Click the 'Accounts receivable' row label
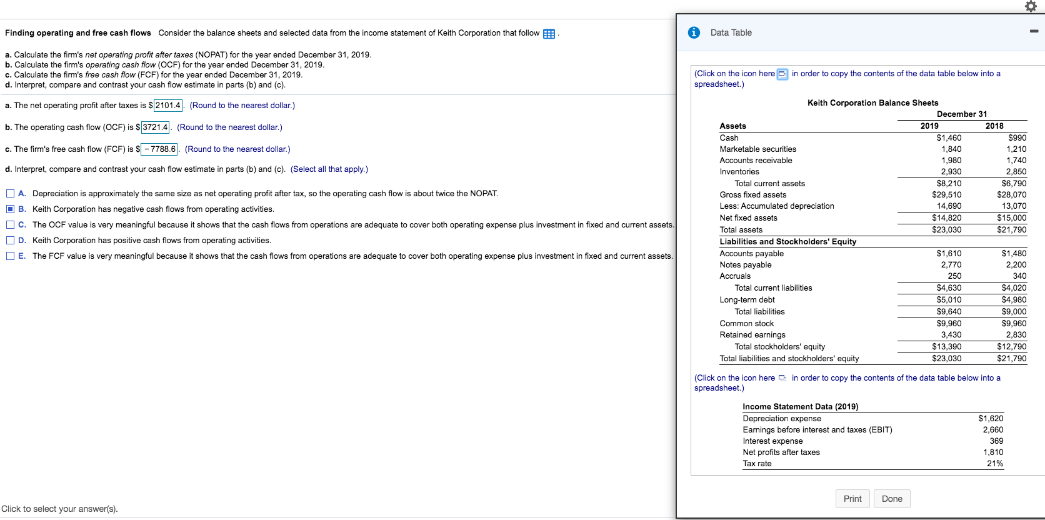 [x=756, y=161]
